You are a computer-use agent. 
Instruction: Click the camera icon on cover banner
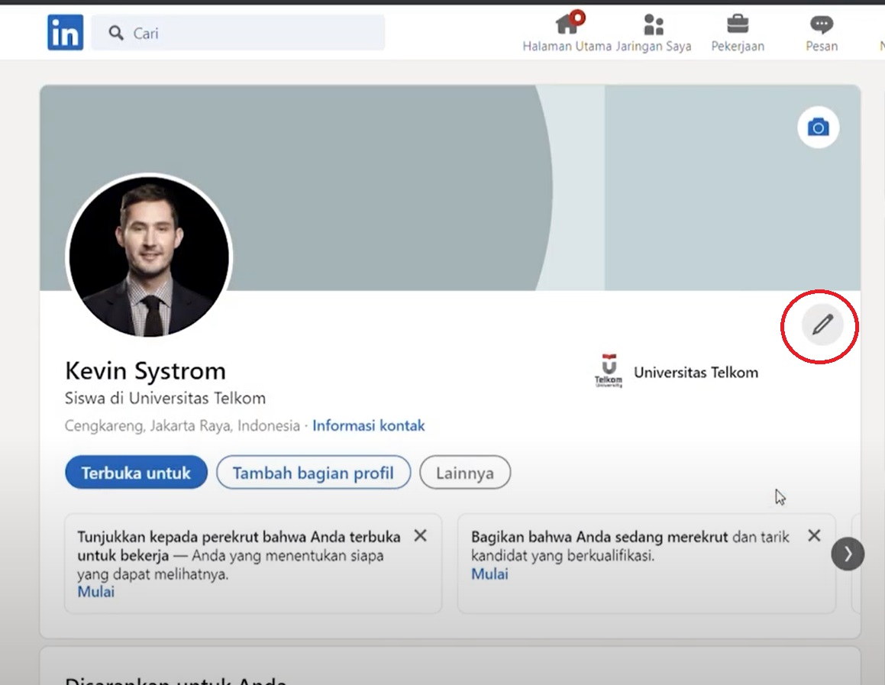(818, 128)
